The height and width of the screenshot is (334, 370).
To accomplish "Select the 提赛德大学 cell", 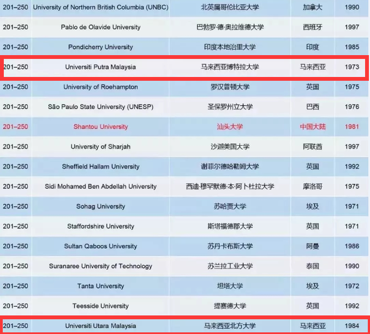I will tap(230, 306).
